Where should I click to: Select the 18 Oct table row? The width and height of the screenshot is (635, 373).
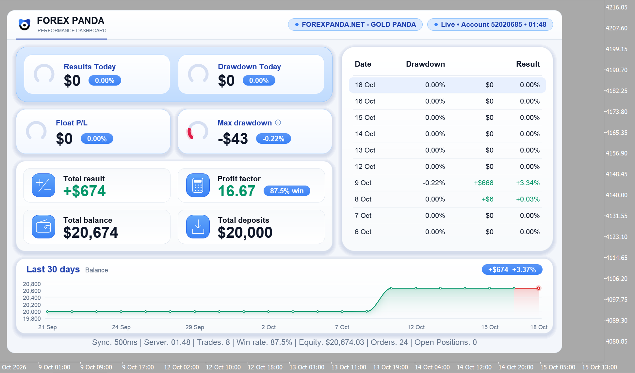click(x=447, y=85)
